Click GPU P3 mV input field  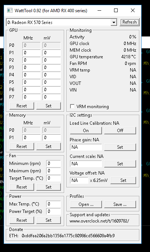point(52,68)
